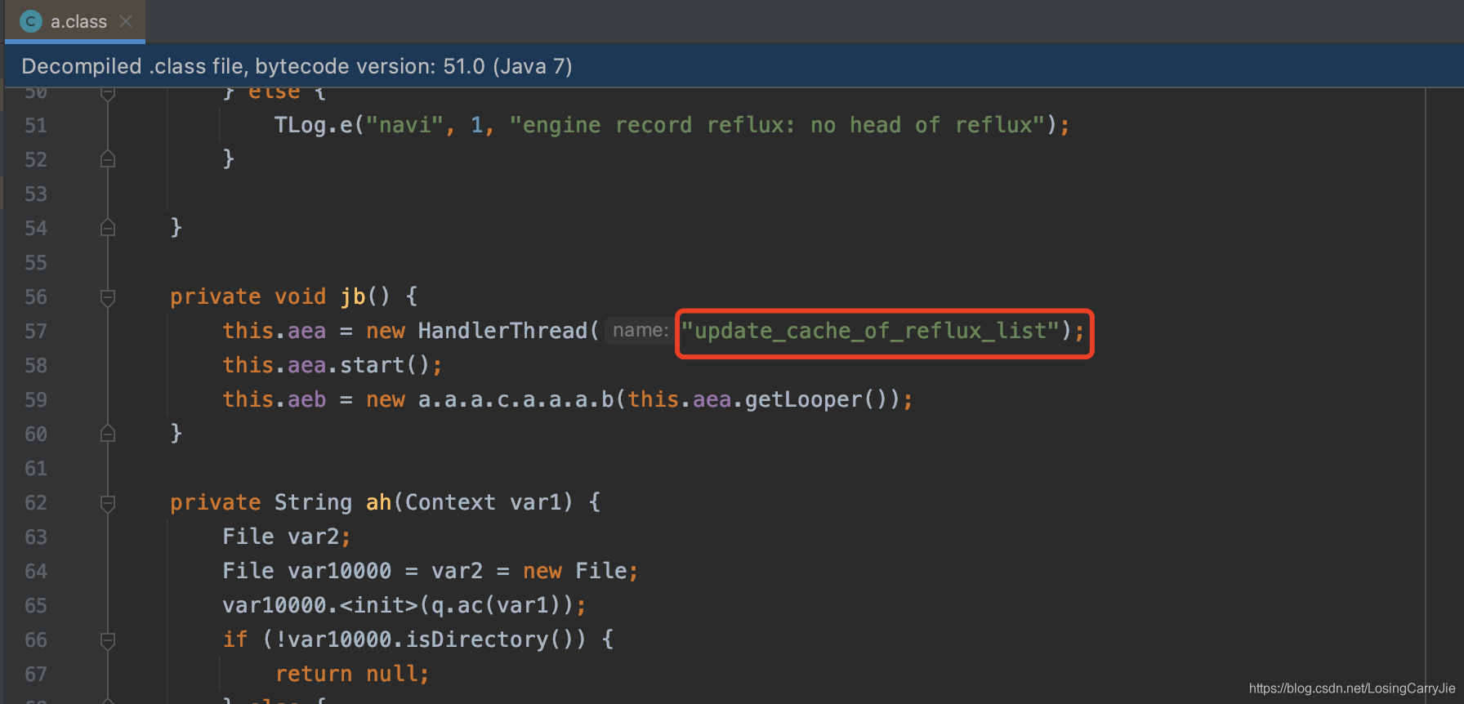Image resolution: width=1464 pixels, height=704 pixels.
Task: Click the class file icon on the a.class tab
Action: pyautogui.click(x=31, y=21)
